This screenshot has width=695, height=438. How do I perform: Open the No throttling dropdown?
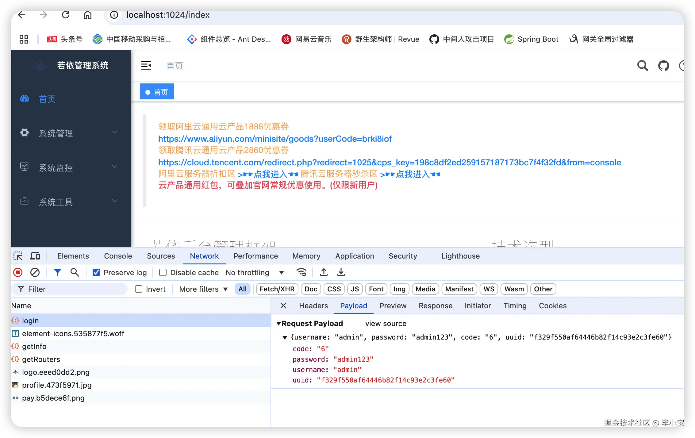tap(255, 272)
